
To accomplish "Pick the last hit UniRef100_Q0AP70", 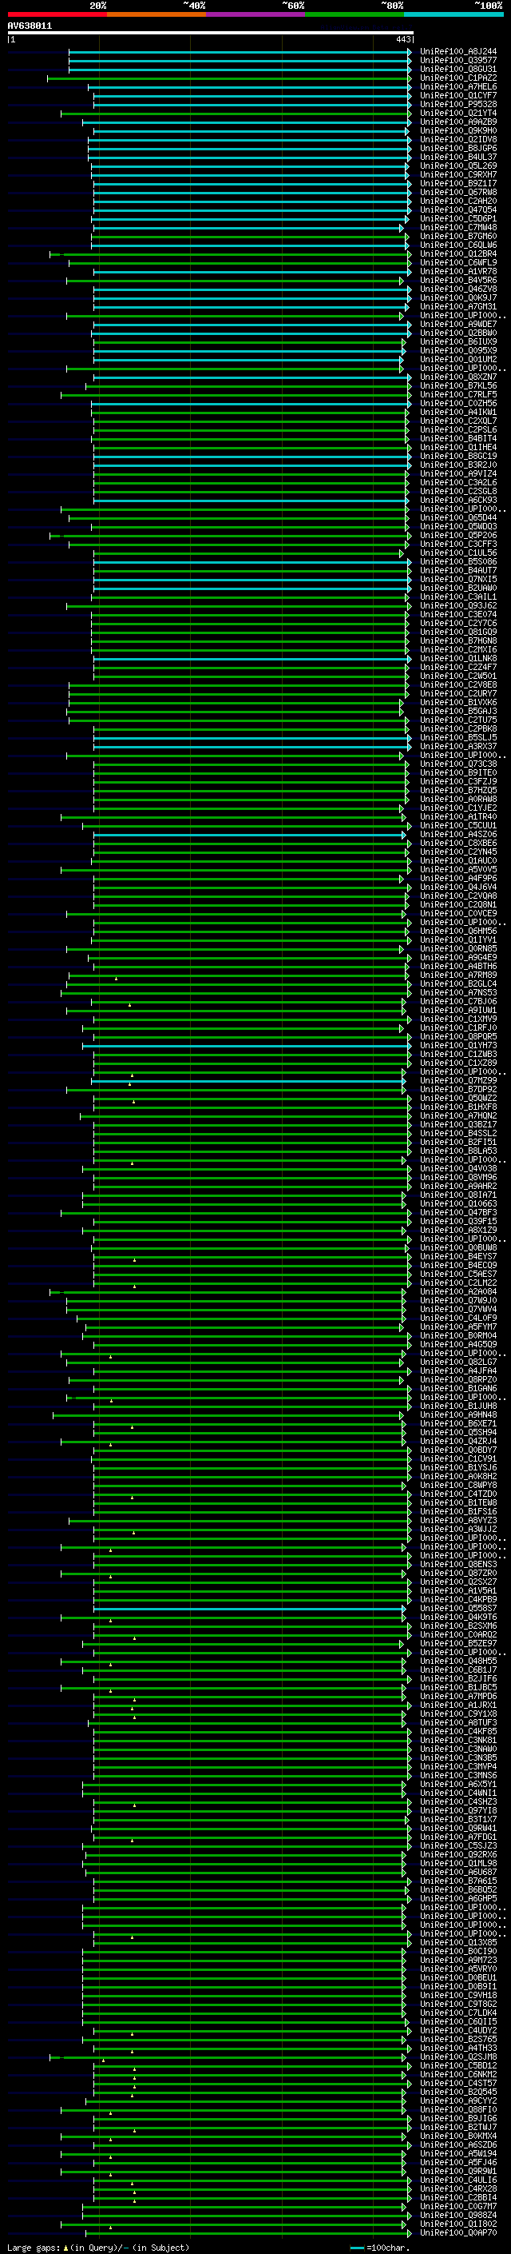I will pos(458,2232).
